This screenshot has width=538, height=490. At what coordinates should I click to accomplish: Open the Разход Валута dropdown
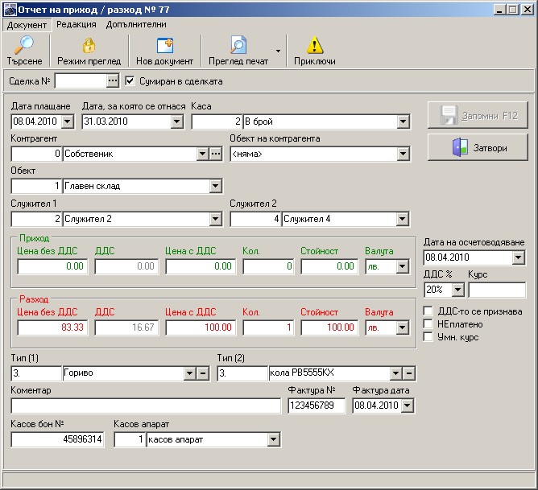[403, 327]
